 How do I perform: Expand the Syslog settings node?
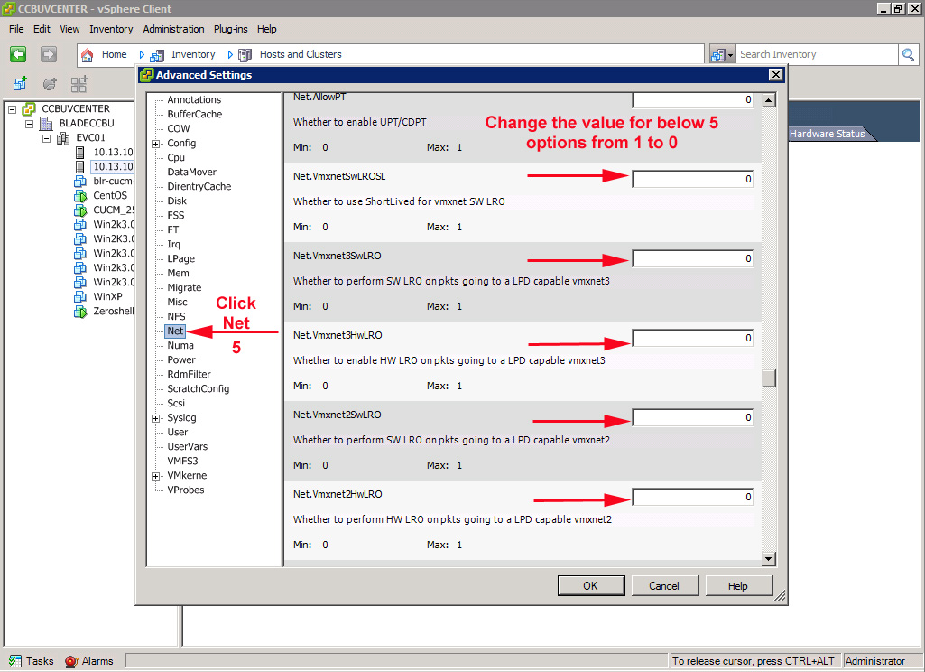pos(156,418)
